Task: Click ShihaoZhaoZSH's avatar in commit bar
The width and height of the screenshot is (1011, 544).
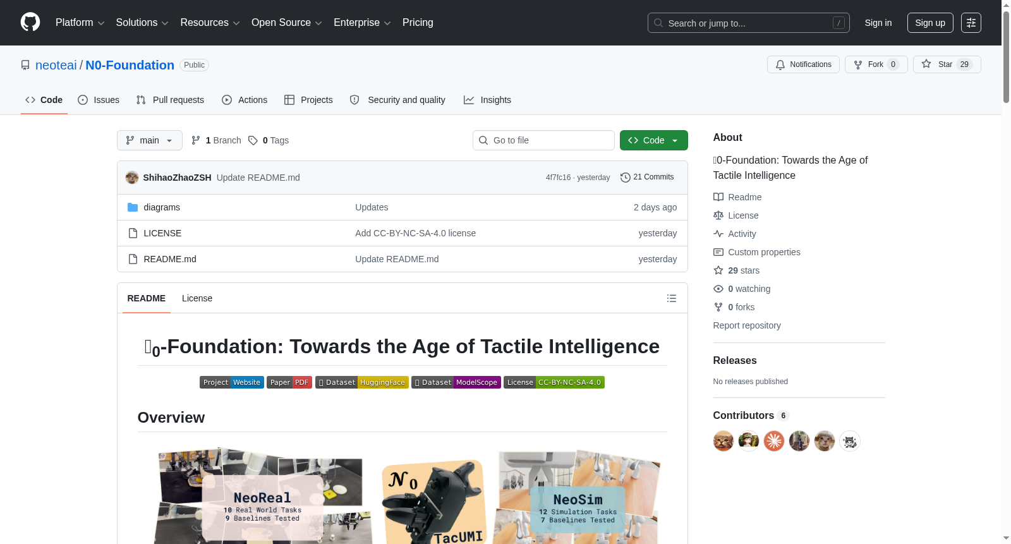Action: pos(132,178)
